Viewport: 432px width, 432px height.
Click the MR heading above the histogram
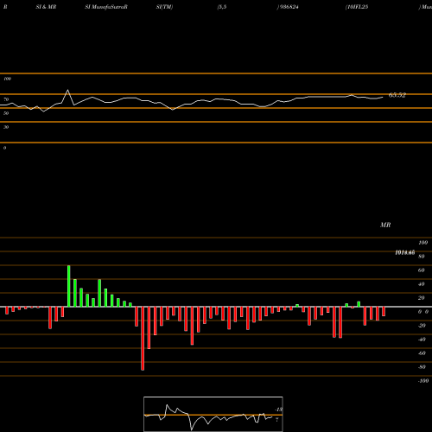point(385,225)
